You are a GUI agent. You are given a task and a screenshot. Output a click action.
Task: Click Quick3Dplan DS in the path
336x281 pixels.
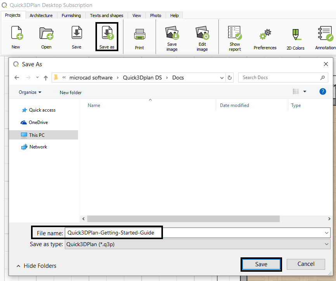coord(142,78)
